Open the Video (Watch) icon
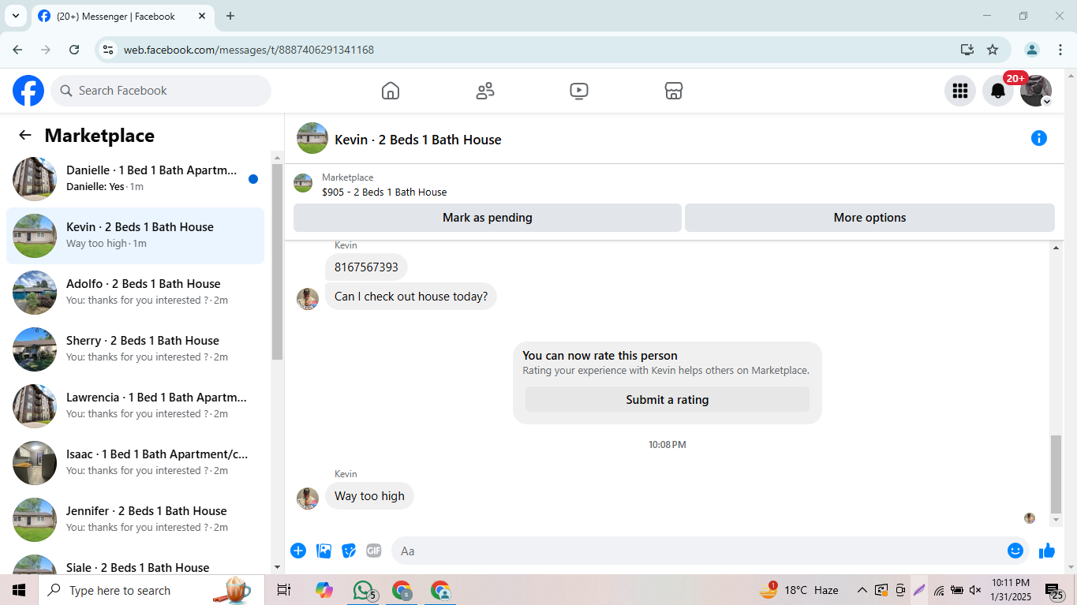The width and height of the screenshot is (1077, 605). (x=579, y=91)
